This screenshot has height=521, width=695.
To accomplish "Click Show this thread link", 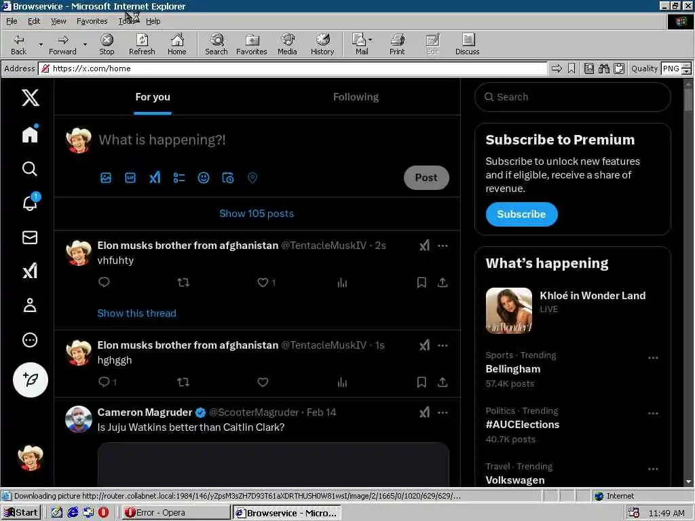I will click(136, 313).
